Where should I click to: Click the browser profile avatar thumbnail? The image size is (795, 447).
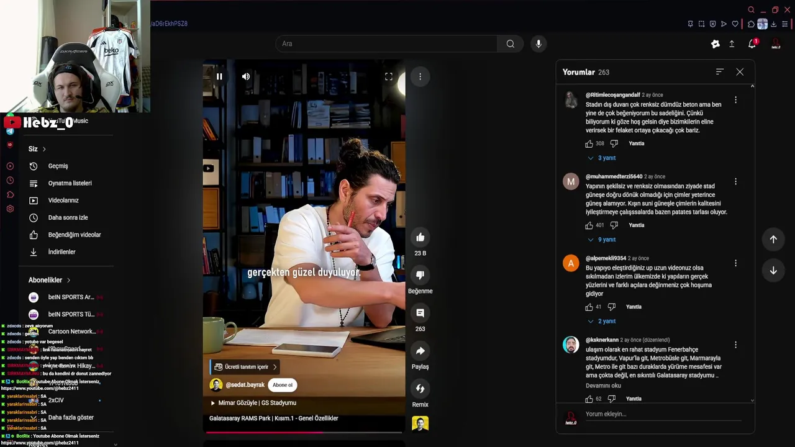click(x=762, y=24)
